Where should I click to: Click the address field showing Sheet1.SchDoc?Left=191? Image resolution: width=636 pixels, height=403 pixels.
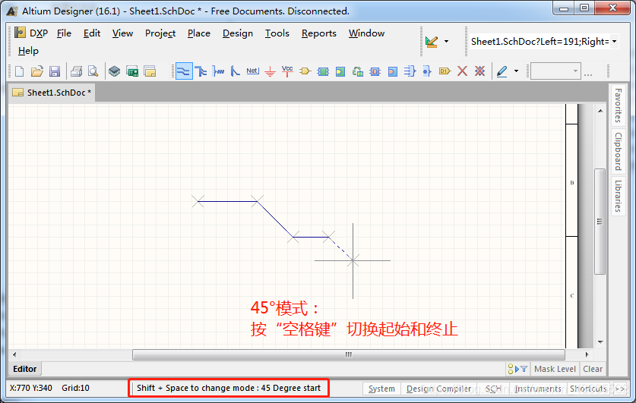[539, 41]
